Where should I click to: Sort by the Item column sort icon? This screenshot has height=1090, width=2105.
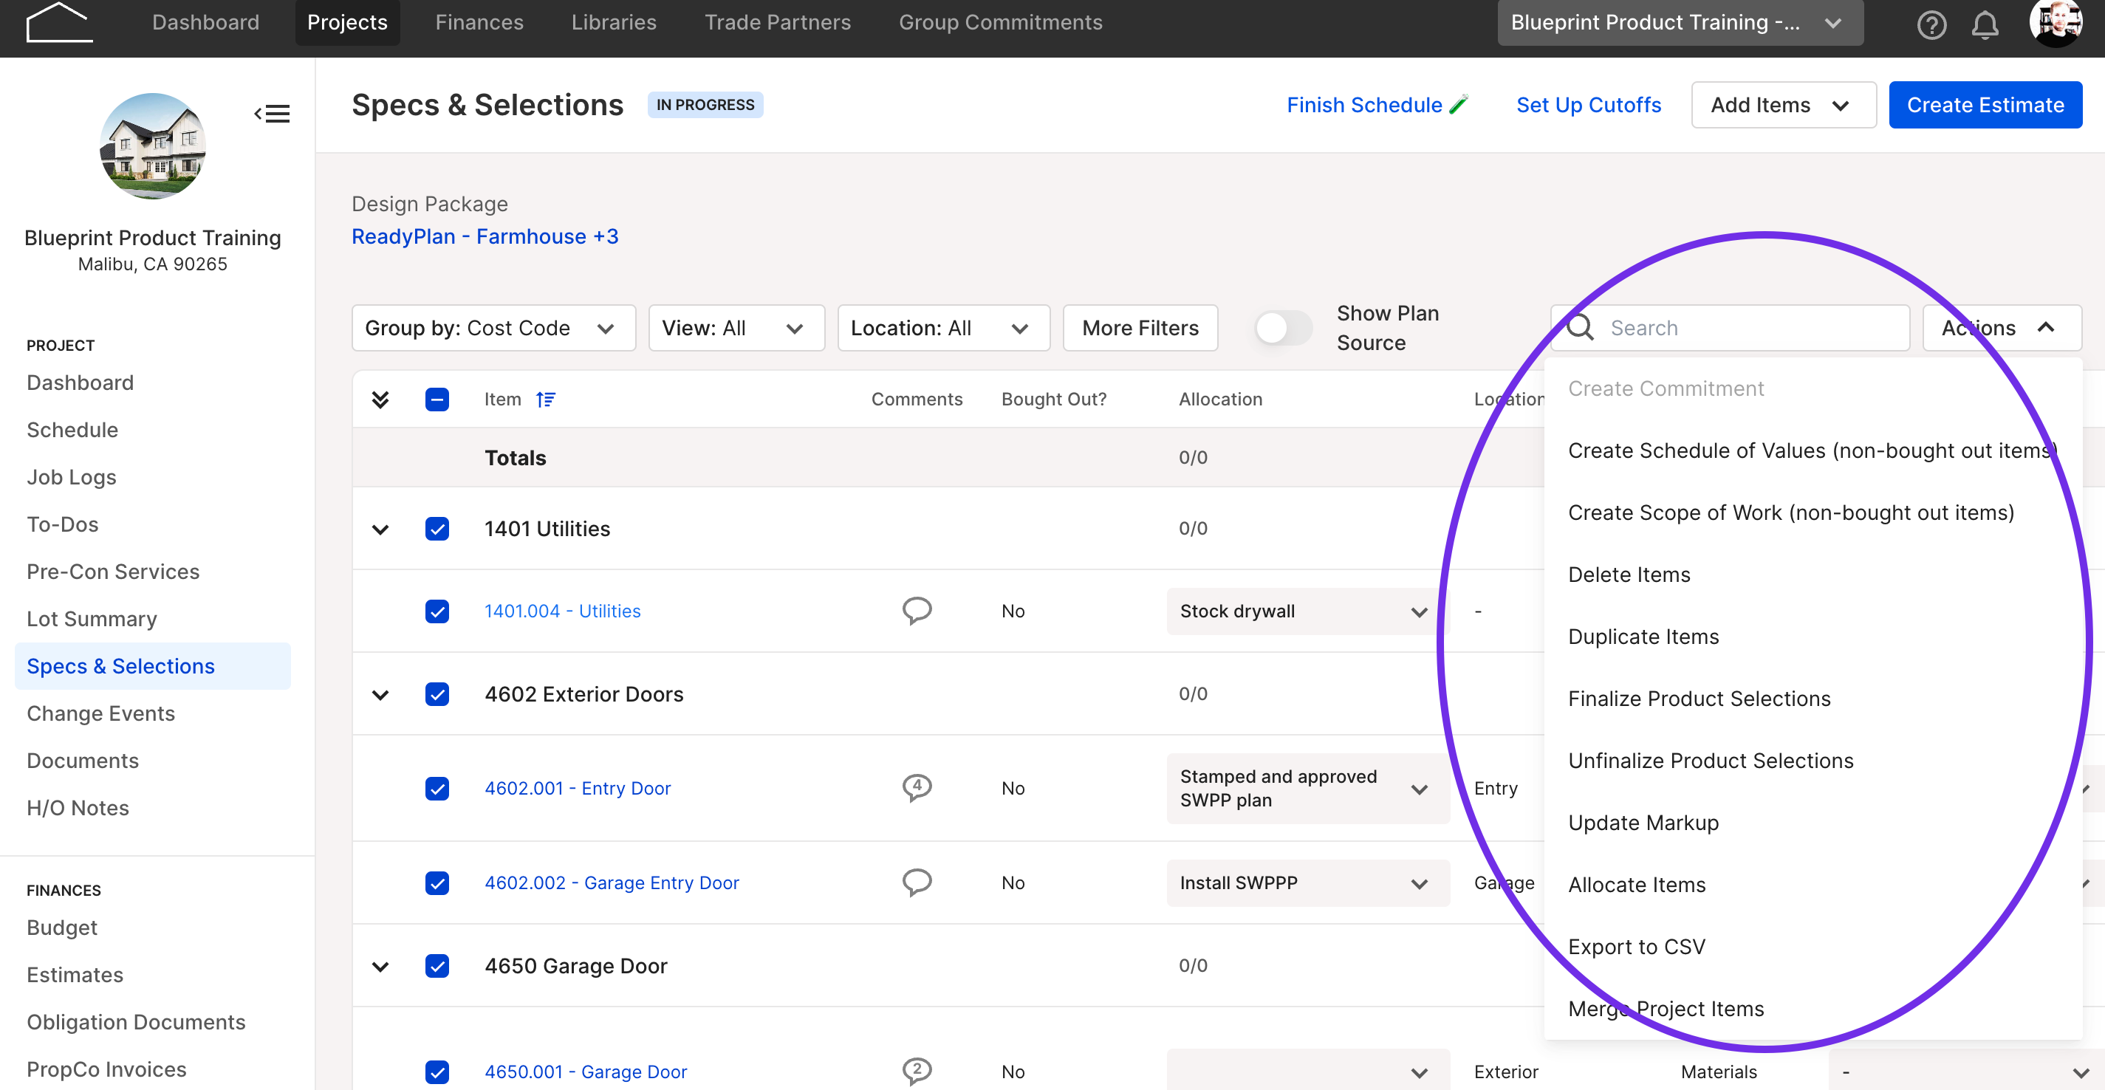tap(546, 399)
